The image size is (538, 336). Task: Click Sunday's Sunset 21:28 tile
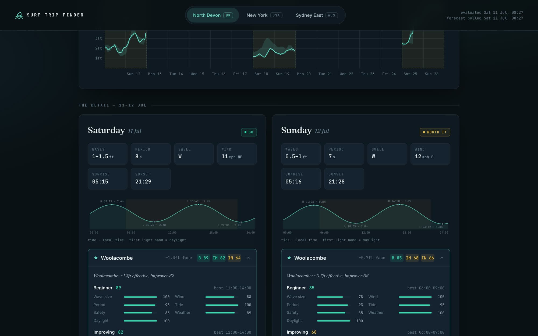coord(344,179)
